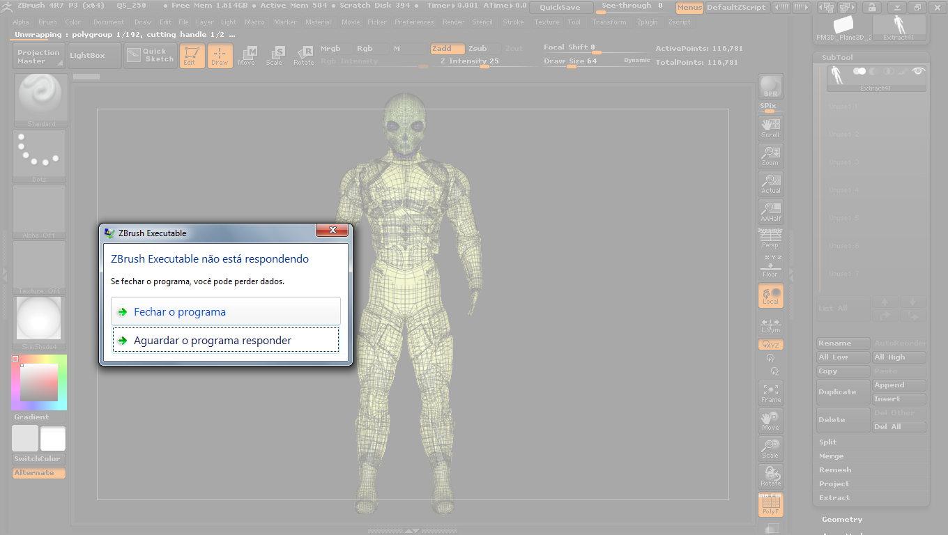Screen dimensions: 948x535
Task: Click the Floor grid icon
Action: [770, 267]
